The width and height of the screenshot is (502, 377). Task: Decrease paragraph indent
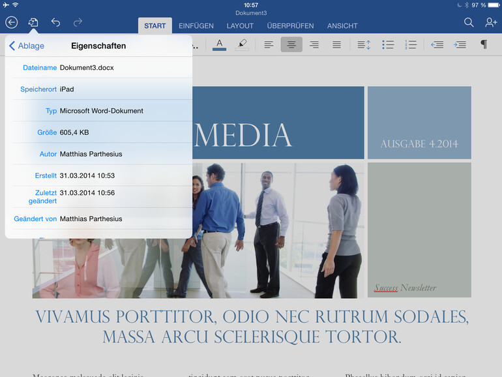437,44
